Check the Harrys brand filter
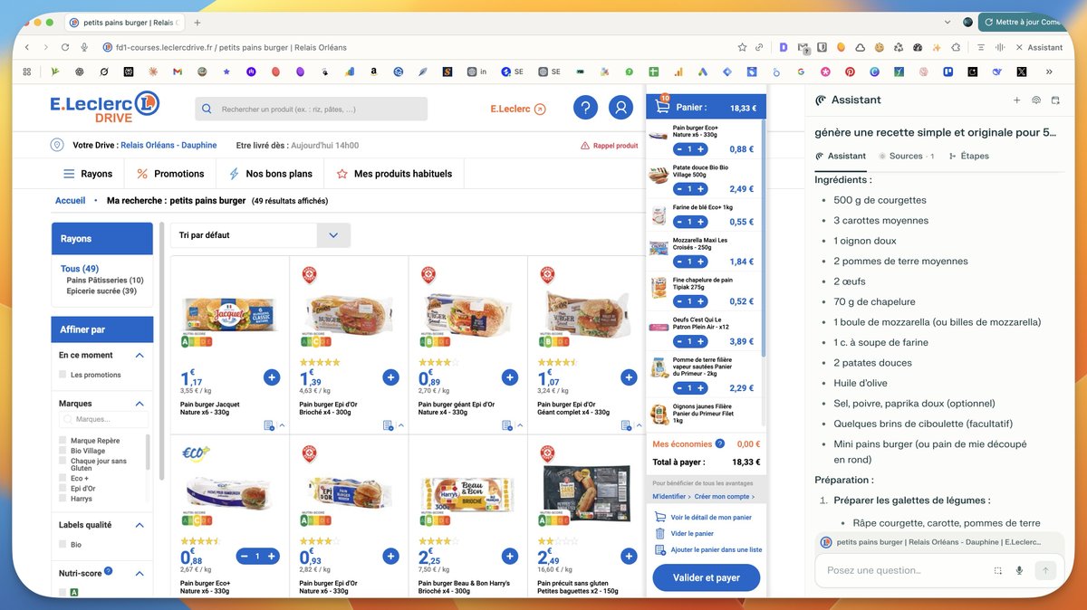 pos(63,499)
